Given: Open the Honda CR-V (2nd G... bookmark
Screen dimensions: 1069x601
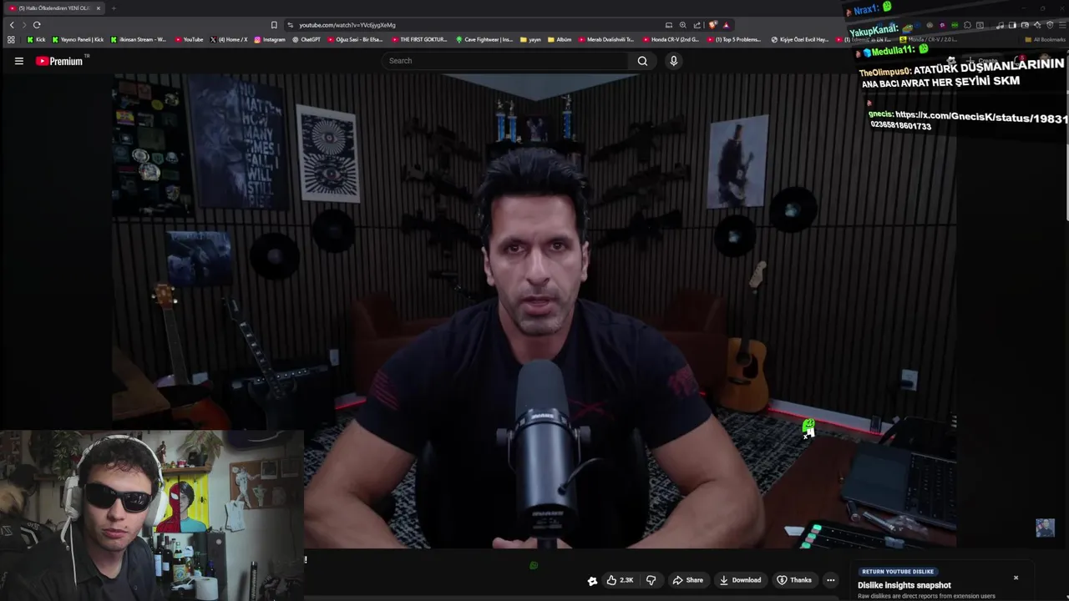Looking at the screenshot, I should pos(671,39).
